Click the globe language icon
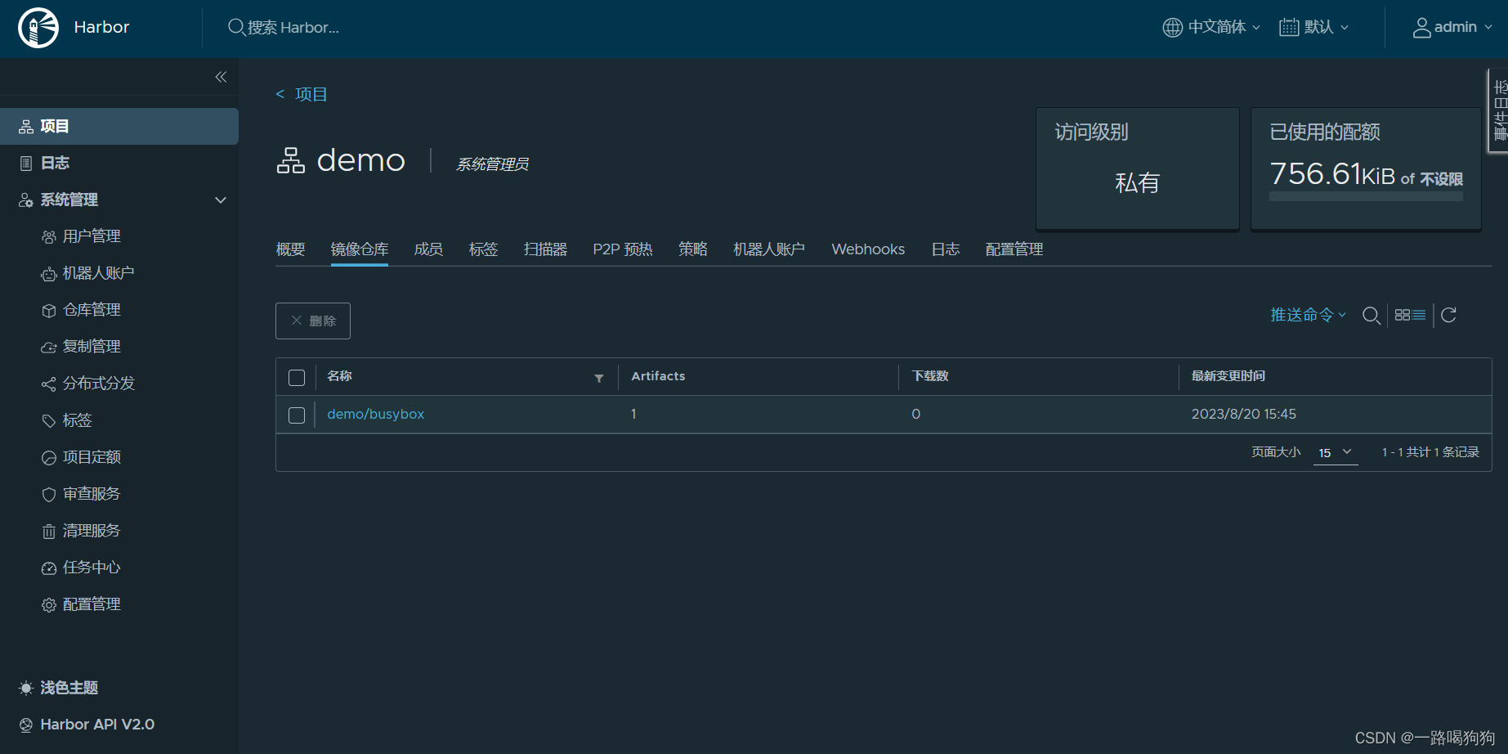The height and width of the screenshot is (754, 1508). (1172, 27)
